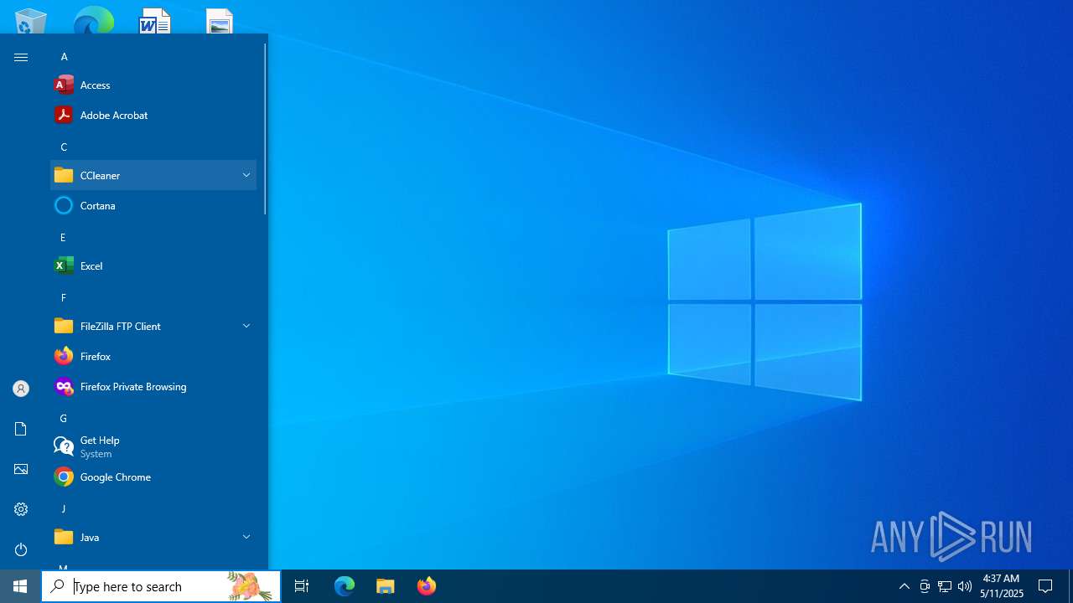Image resolution: width=1073 pixels, height=603 pixels.
Task: Open Microsoft Edge from the taskbar
Action: pyautogui.click(x=345, y=586)
